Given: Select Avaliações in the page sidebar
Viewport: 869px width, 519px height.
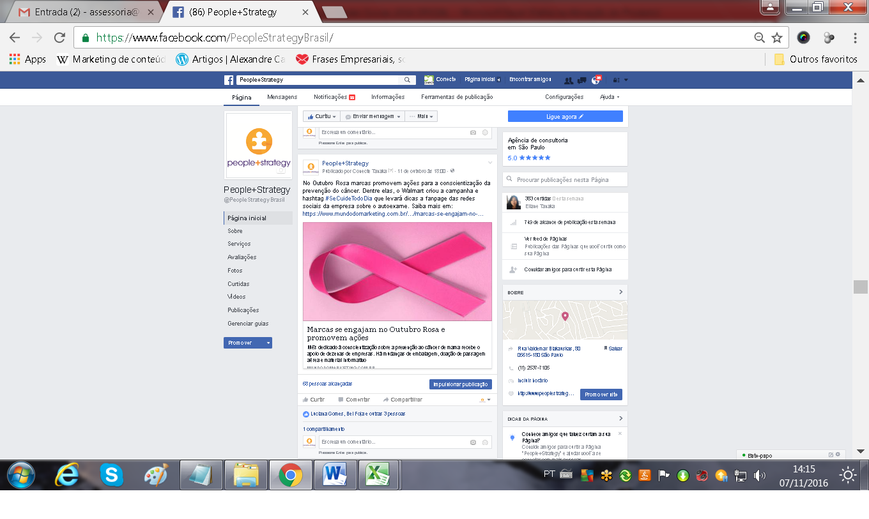Looking at the screenshot, I should (x=242, y=257).
